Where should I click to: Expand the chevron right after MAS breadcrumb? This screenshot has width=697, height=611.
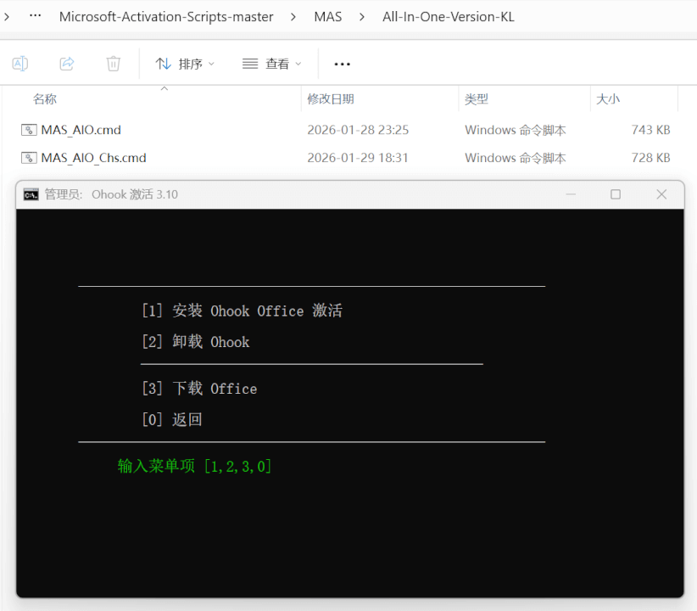click(x=362, y=17)
